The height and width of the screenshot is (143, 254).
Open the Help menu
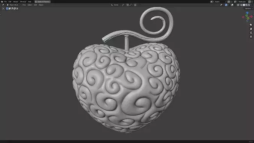tap(29, 2)
